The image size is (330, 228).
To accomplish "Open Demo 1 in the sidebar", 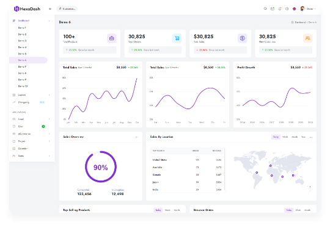I will (x=22, y=27).
